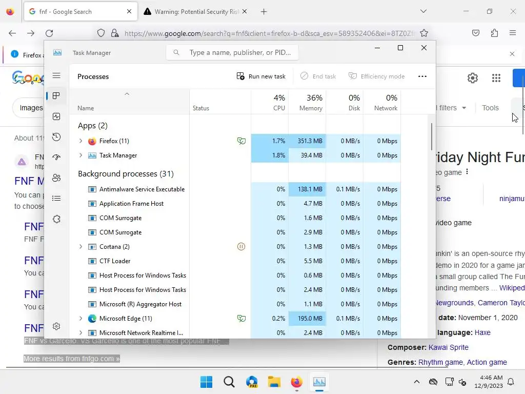Open Google settings gear icon
This screenshot has width=525, height=394.
472,78
